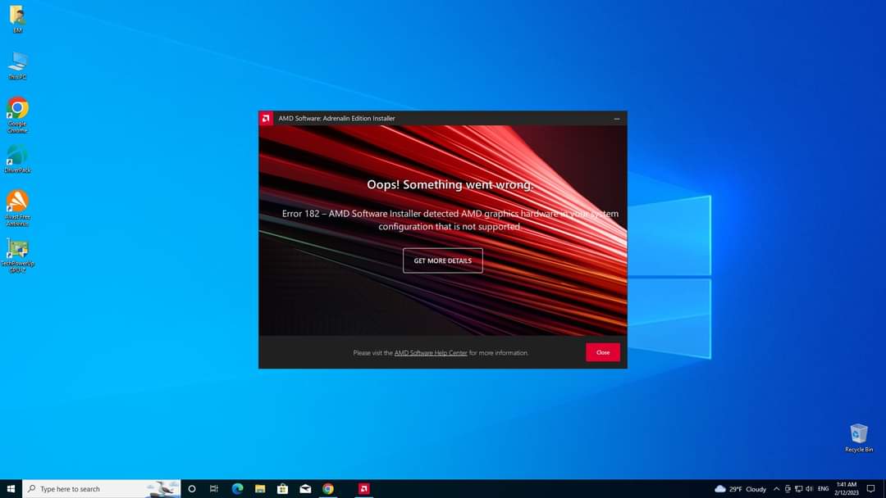Click the ENG language indicator
This screenshot has width=886, height=498.
tap(824, 489)
